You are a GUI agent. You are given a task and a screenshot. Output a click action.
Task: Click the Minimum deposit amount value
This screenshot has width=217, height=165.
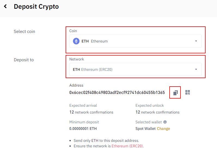[x=83, y=129]
